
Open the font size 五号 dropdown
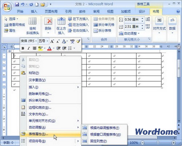click(x=47, y=41)
